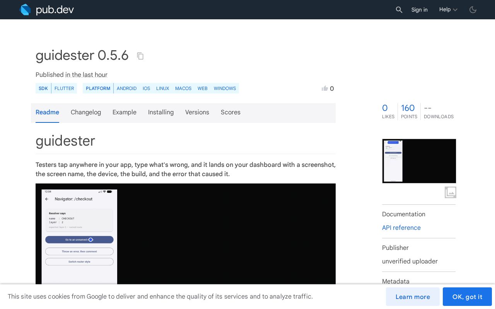This screenshot has width=495, height=309.
Task: Open the sidebar package screenshot thumbnail
Action: tap(419, 161)
